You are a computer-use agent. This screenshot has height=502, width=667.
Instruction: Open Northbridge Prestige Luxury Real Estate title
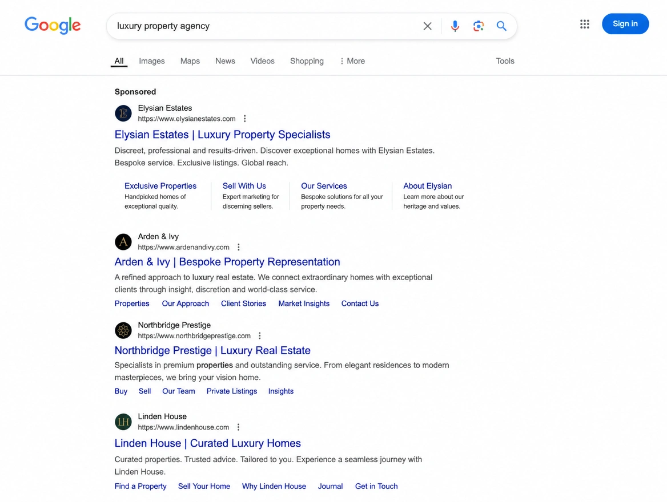tap(212, 351)
